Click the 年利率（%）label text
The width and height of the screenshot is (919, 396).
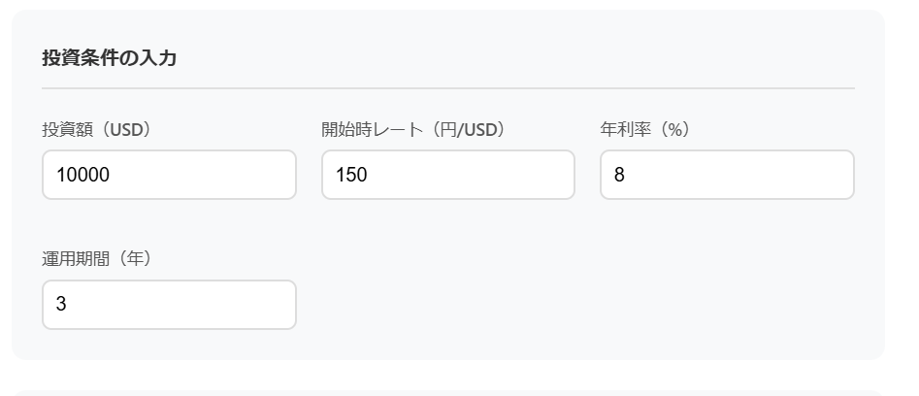click(x=644, y=129)
